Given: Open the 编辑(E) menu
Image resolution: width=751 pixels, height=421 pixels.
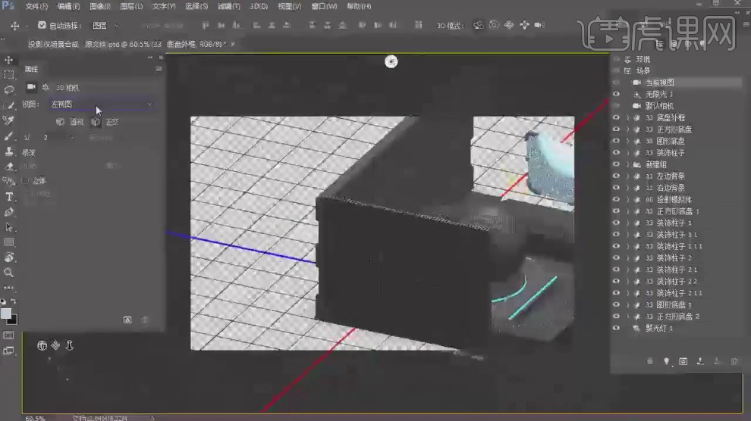Looking at the screenshot, I should [68, 6].
